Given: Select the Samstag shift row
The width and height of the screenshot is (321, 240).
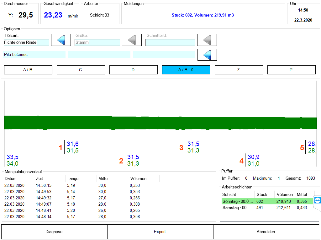Looking at the screenshot, I should pos(267,208).
